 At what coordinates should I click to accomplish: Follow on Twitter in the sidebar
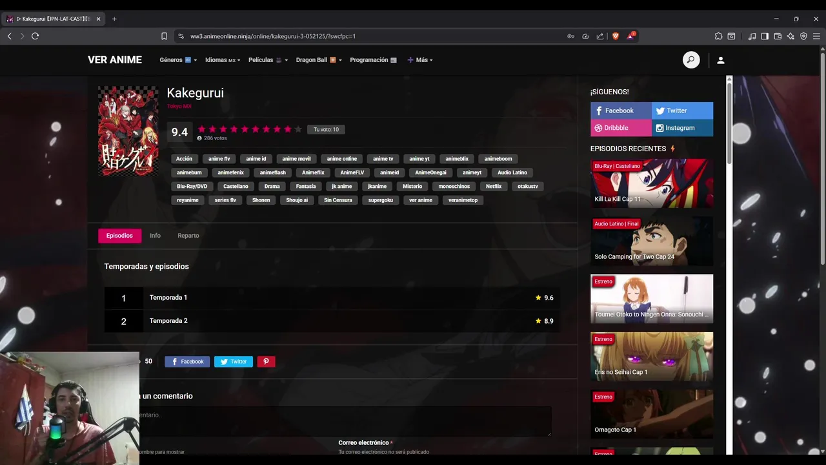pos(682,110)
